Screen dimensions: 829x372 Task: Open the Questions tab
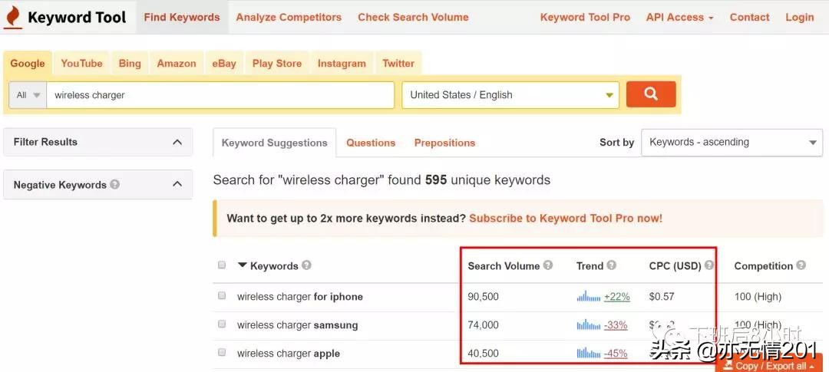point(371,143)
